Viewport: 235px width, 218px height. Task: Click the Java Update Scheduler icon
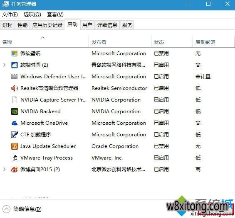[15, 146]
